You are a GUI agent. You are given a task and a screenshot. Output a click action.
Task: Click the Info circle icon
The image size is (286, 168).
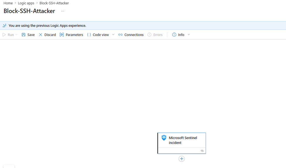pyautogui.click(x=174, y=35)
